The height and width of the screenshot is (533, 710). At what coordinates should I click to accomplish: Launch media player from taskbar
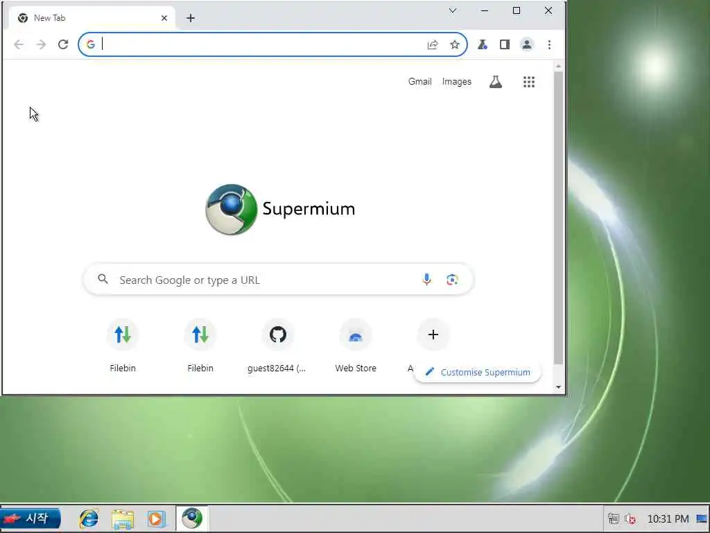tap(156, 519)
